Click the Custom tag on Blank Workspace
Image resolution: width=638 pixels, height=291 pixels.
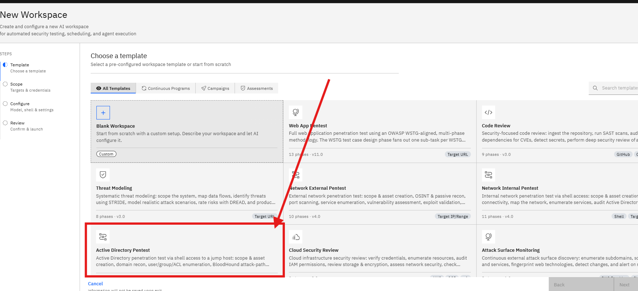point(106,154)
